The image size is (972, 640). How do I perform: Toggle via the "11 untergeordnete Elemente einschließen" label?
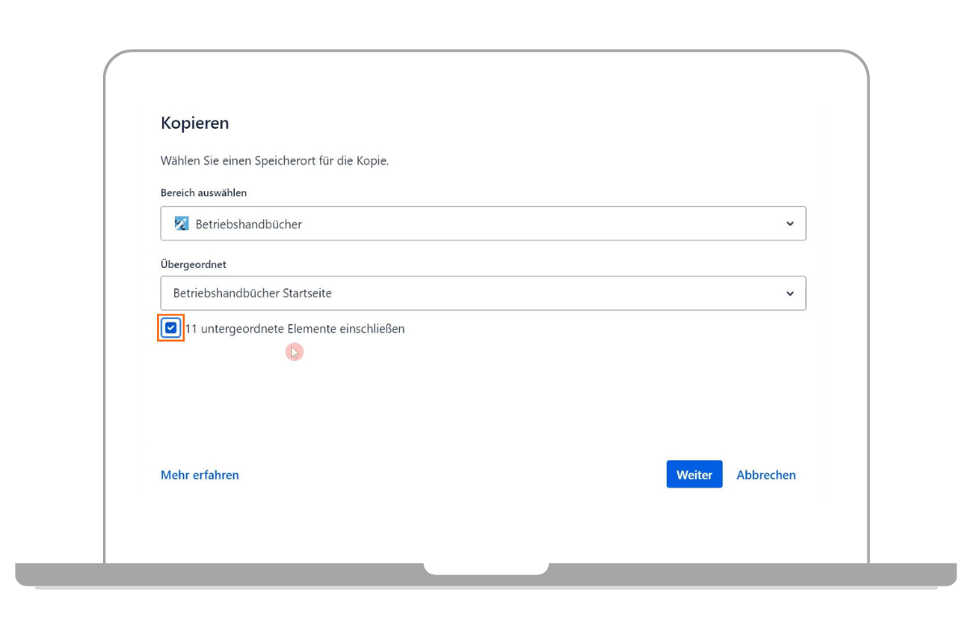pos(295,329)
